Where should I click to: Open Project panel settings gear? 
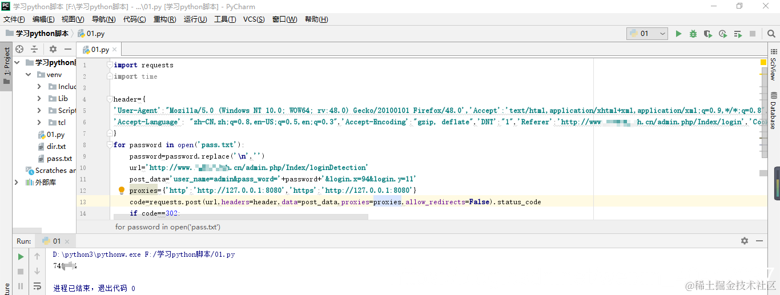pos(53,49)
